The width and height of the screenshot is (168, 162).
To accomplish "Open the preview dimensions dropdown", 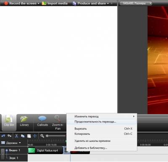I will [136, 3].
